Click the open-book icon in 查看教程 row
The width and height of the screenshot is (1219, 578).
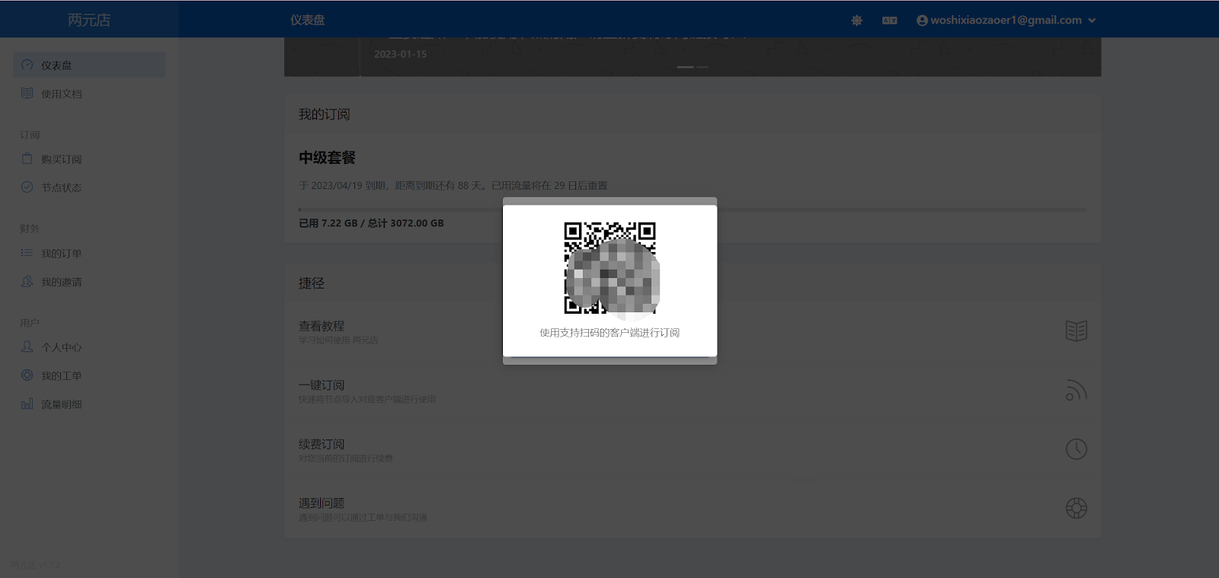(x=1076, y=331)
